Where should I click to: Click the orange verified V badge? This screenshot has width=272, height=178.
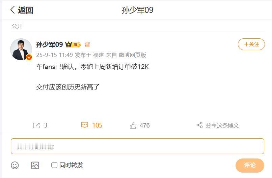tap(29, 57)
